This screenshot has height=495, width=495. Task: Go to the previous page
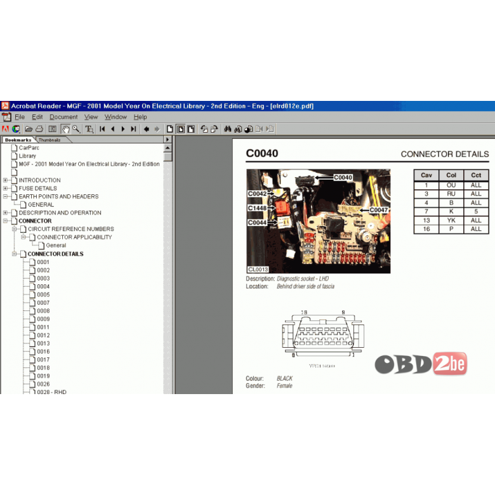[113, 129]
